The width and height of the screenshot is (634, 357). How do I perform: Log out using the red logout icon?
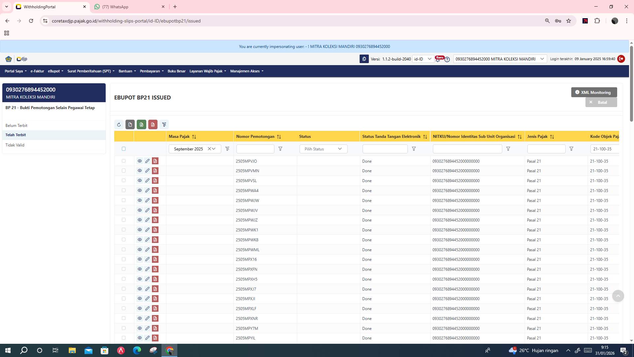(x=621, y=59)
